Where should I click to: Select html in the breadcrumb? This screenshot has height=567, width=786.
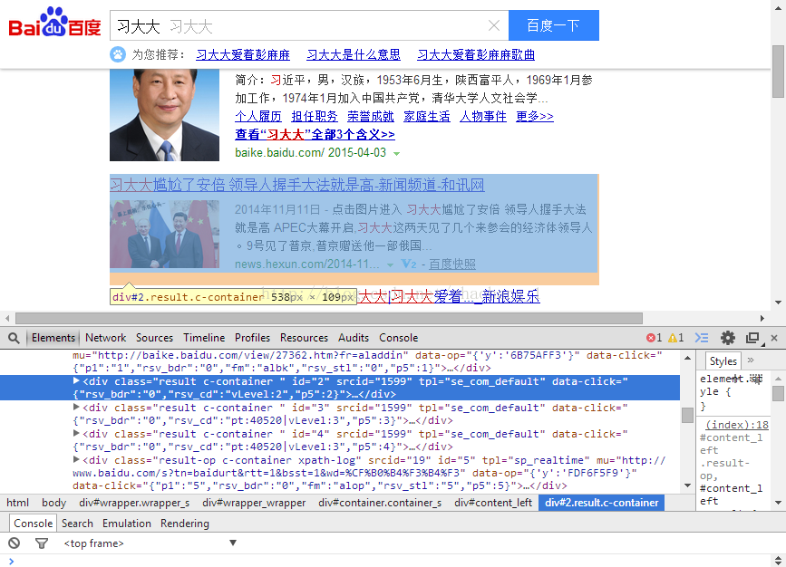tap(17, 503)
